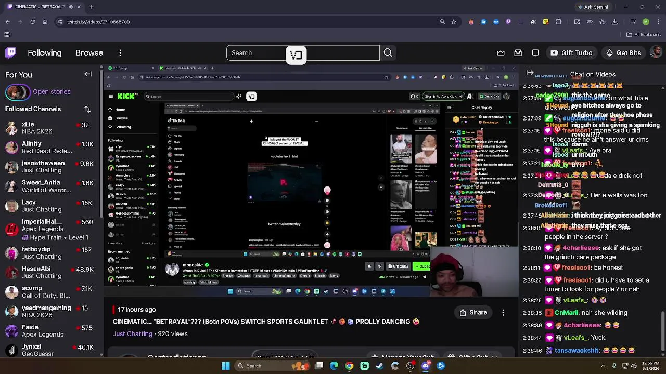Viewport: 666px width, 374px height.
Task: Collapse the Chat on Videos panel
Action: tap(530, 73)
